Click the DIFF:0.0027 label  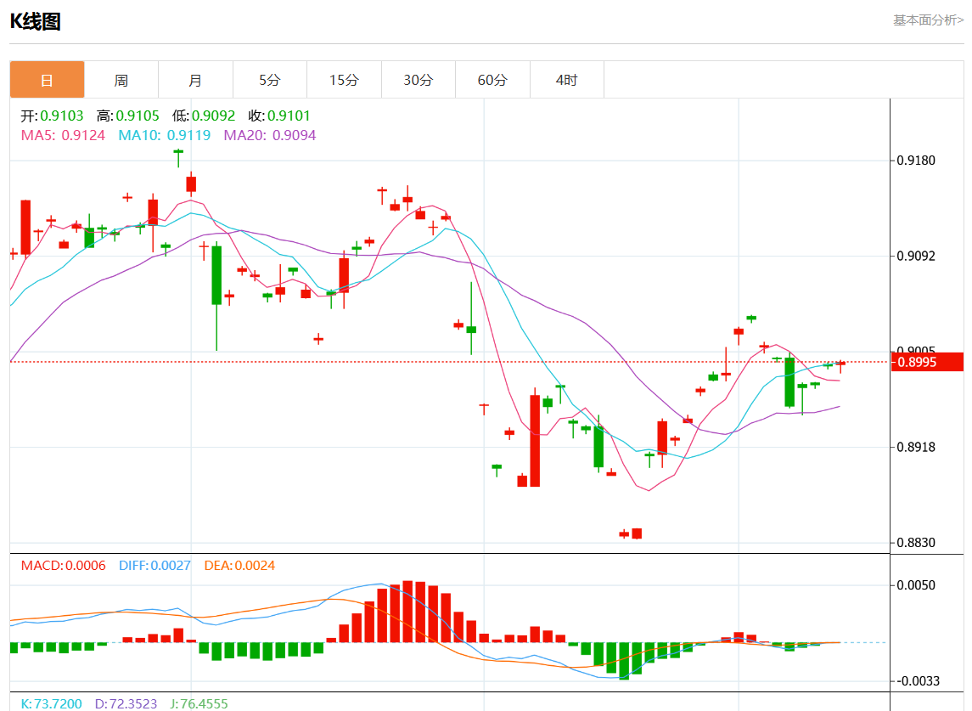pyautogui.click(x=155, y=566)
